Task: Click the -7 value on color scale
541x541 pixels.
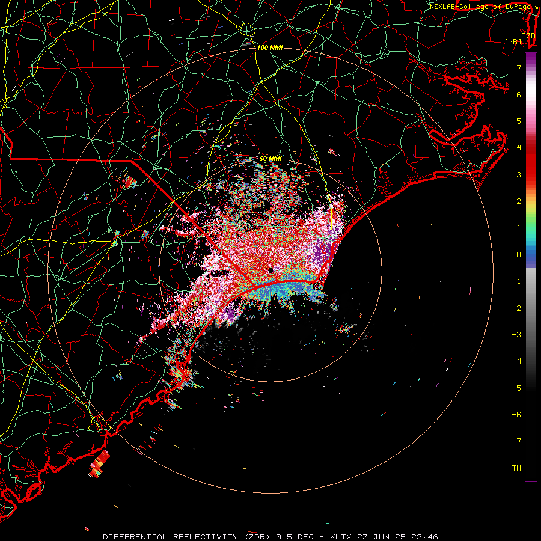Action: coord(516,441)
